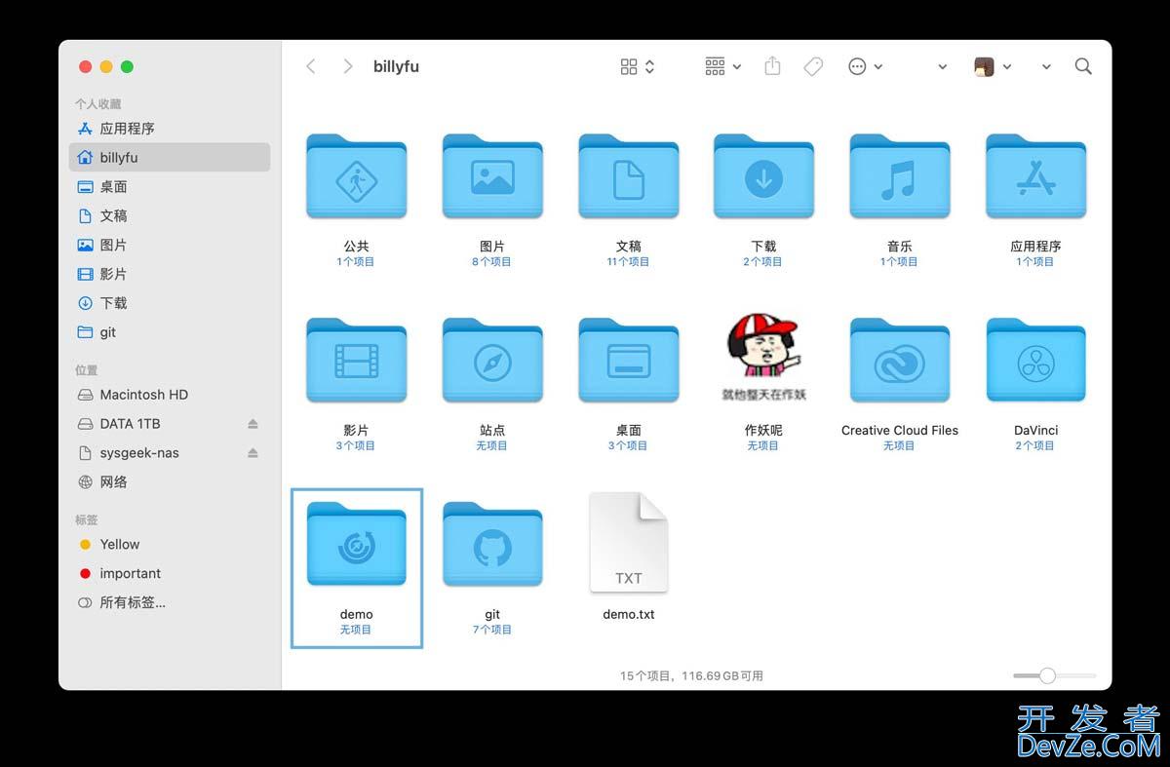Open the user avatar dropdown in the toolbar
The width and height of the screenshot is (1170, 767).
993,66
